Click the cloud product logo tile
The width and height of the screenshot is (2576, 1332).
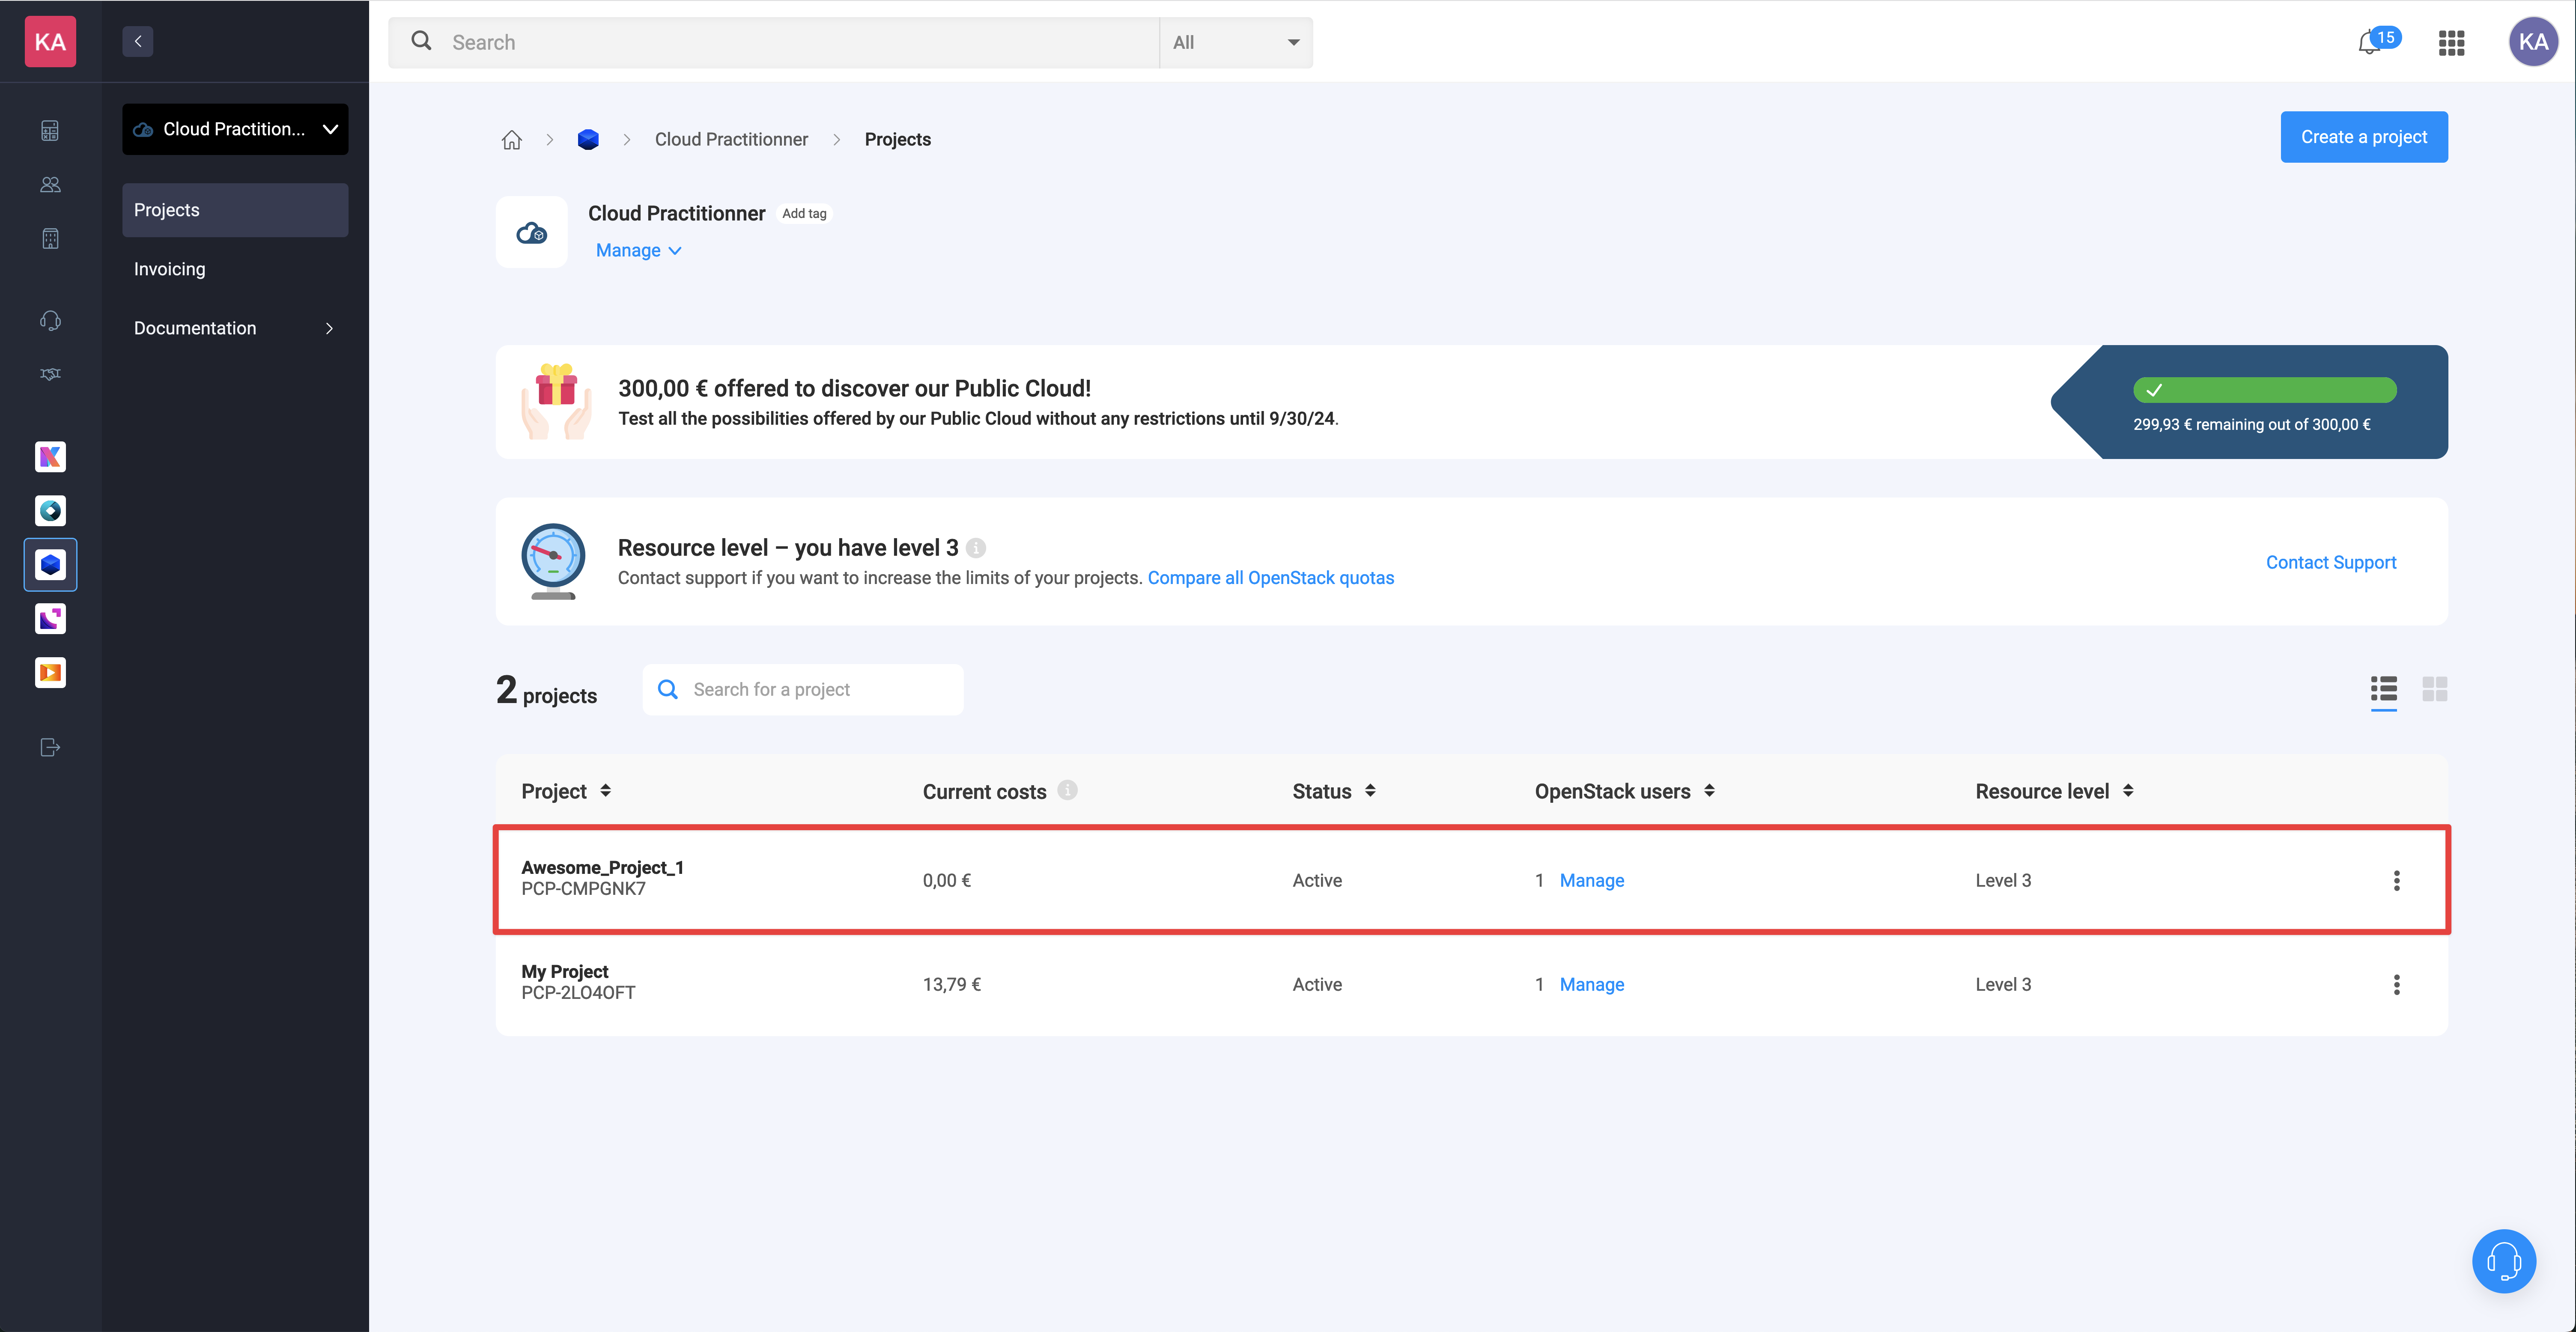coord(531,232)
